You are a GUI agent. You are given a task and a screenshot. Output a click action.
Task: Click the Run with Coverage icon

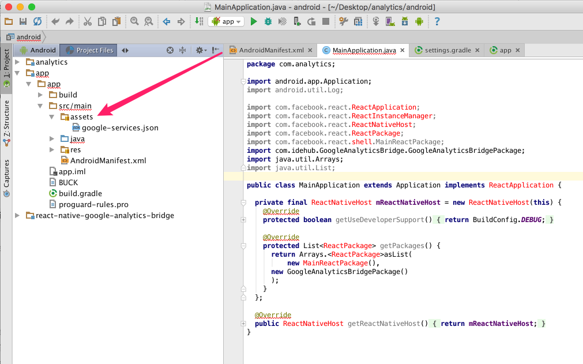coord(282,21)
